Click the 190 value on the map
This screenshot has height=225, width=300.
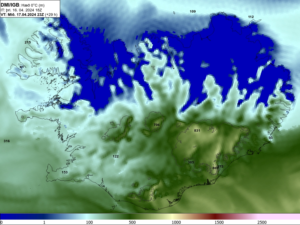tap(73, 77)
